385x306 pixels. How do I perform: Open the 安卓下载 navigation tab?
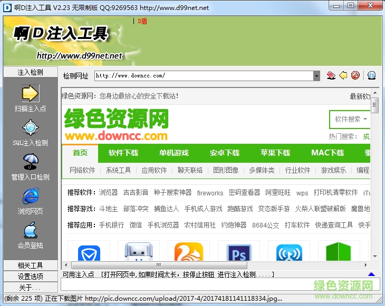225,153
